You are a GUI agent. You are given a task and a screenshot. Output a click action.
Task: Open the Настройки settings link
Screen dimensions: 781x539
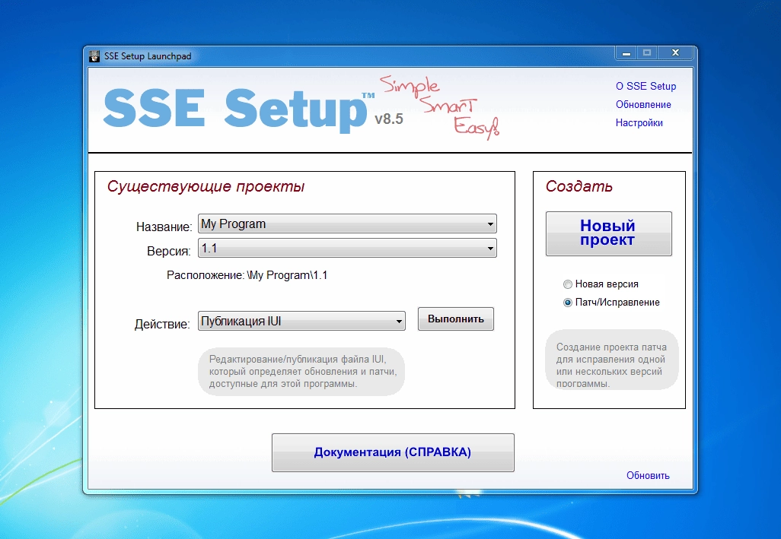click(x=639, y=123)
